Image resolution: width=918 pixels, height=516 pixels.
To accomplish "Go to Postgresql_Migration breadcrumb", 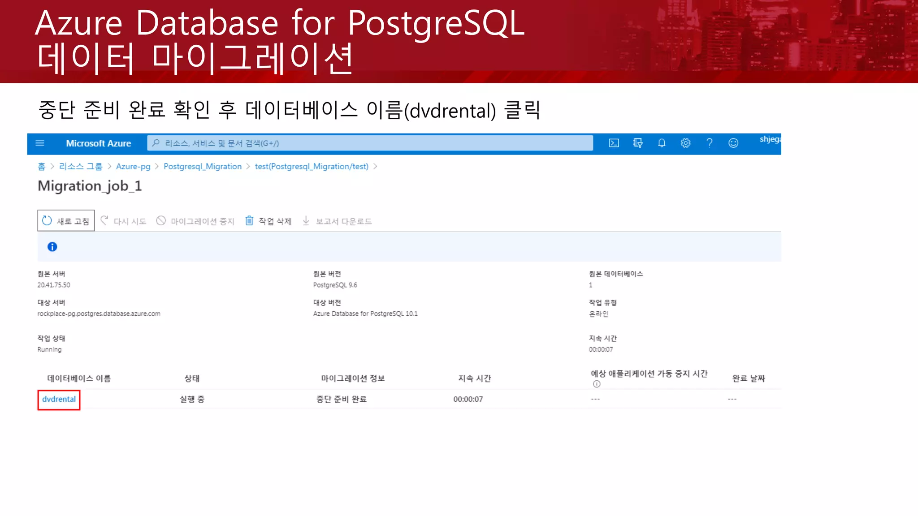I will [x=203, y=167].
